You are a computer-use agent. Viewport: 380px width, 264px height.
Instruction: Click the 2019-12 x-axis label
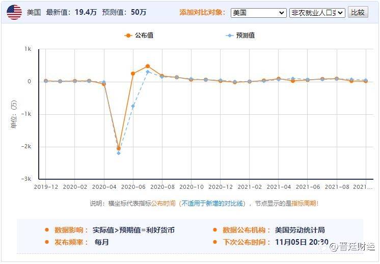coord(46,187)
